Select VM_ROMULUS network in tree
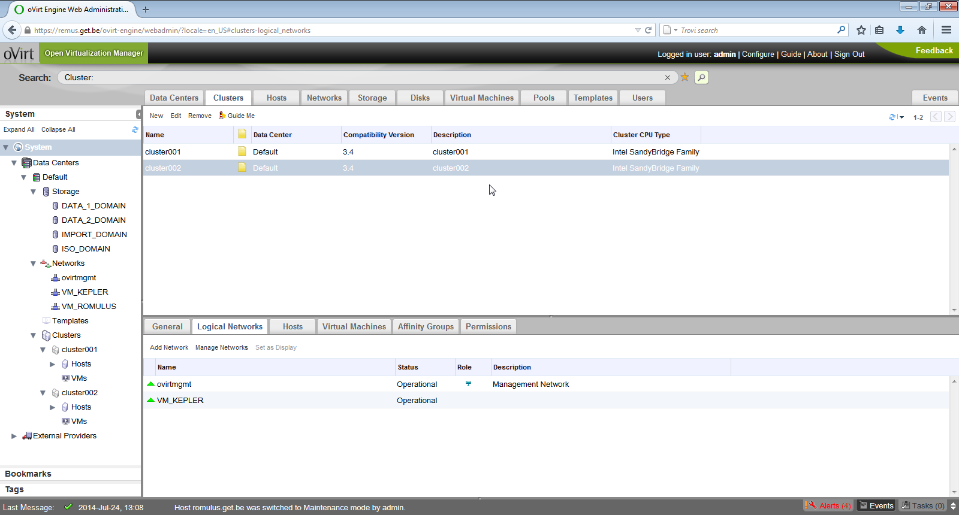The image size is (959, 515). click(x=88, y=307)
